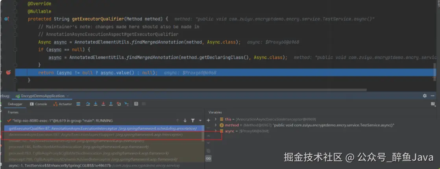
Task: Click the remove watch minus icon
Action: coord(208,128)
